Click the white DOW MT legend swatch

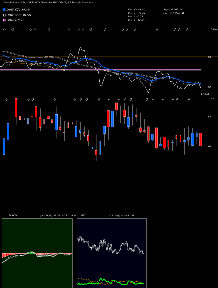click(x=4, y=15)
